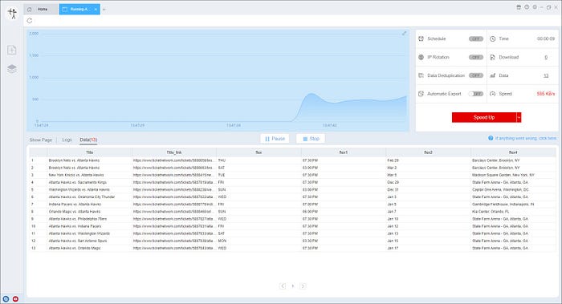Stop the running task
The height and width of the screenshot is (304, 562).
pos(311,139)
